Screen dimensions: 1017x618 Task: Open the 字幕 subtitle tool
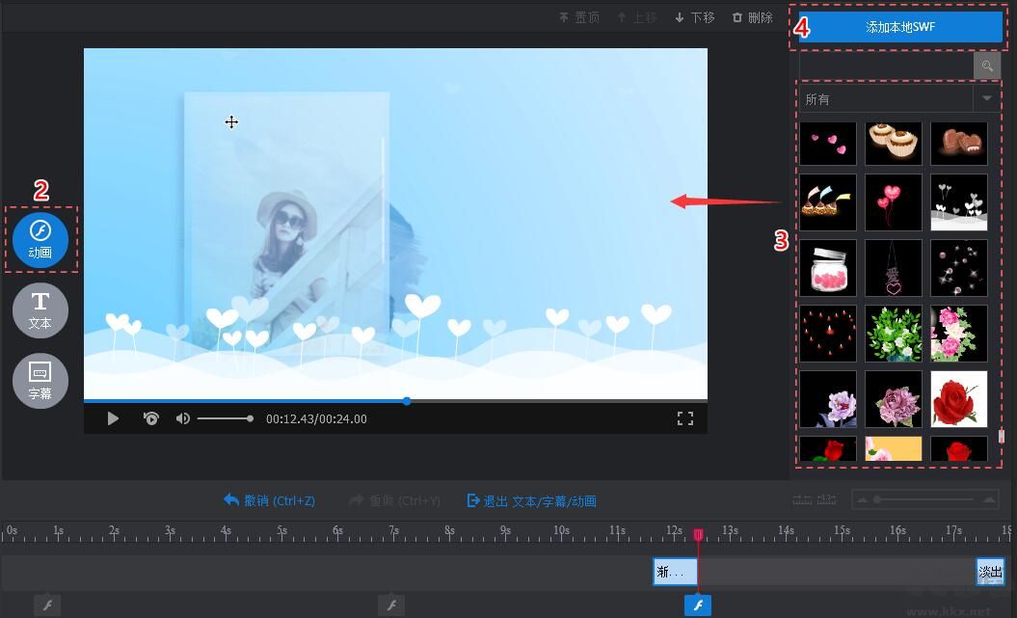tap(40, 380)
